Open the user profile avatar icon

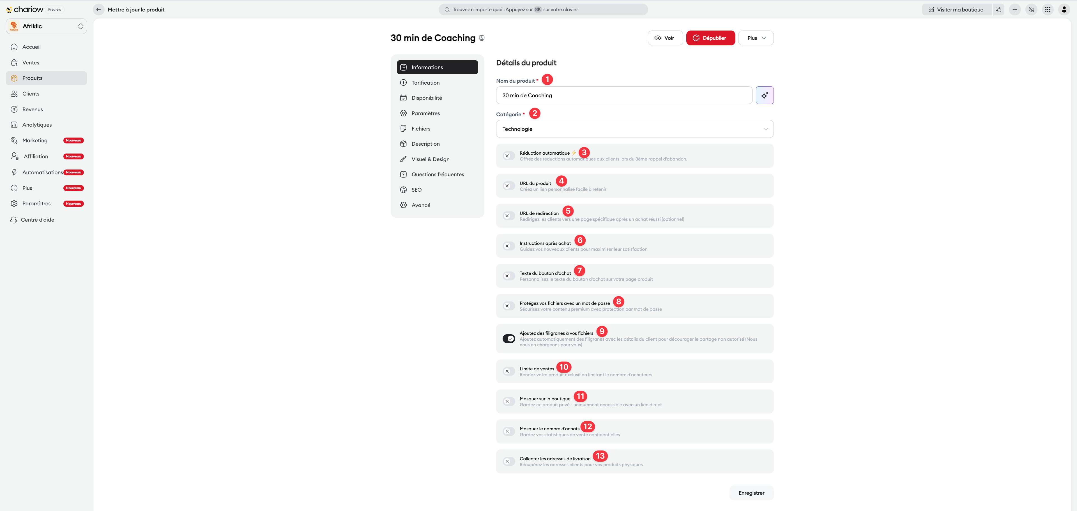tap(1064, 10)
